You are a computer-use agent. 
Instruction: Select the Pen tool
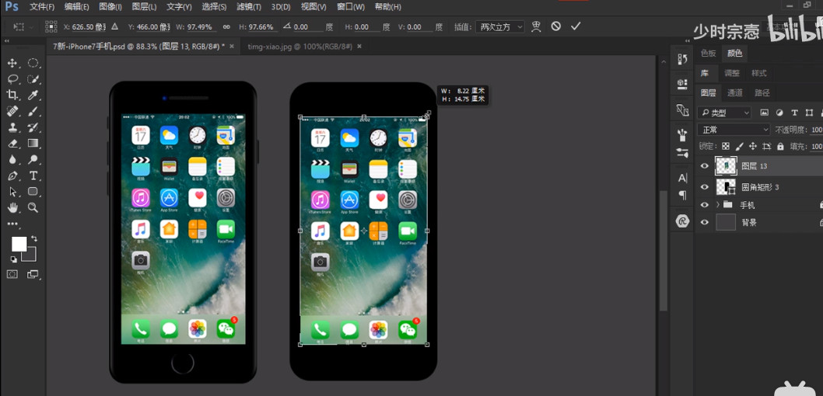tap(12, 175)
